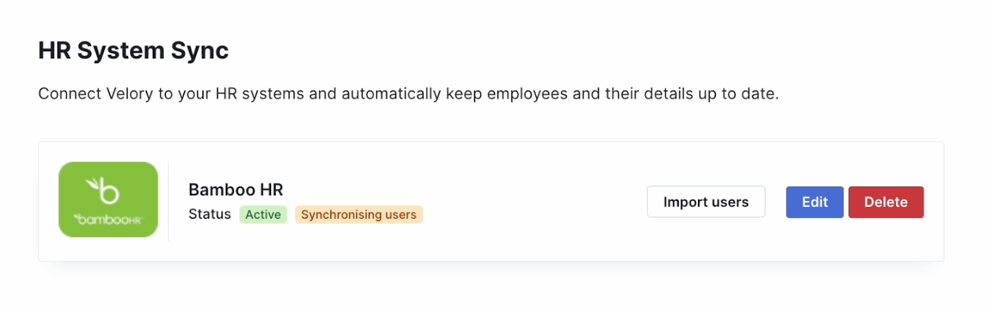Screen dimensions: 990x312
Task: Click the Connect Velory description sentence
Action: tap(408, 94)
